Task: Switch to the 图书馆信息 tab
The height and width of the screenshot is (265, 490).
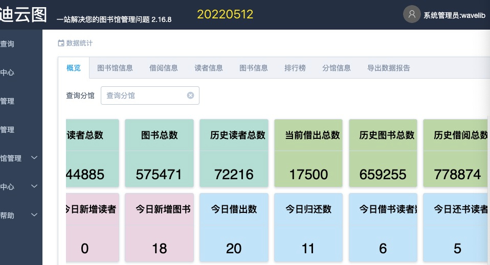Action: [115, 68]
